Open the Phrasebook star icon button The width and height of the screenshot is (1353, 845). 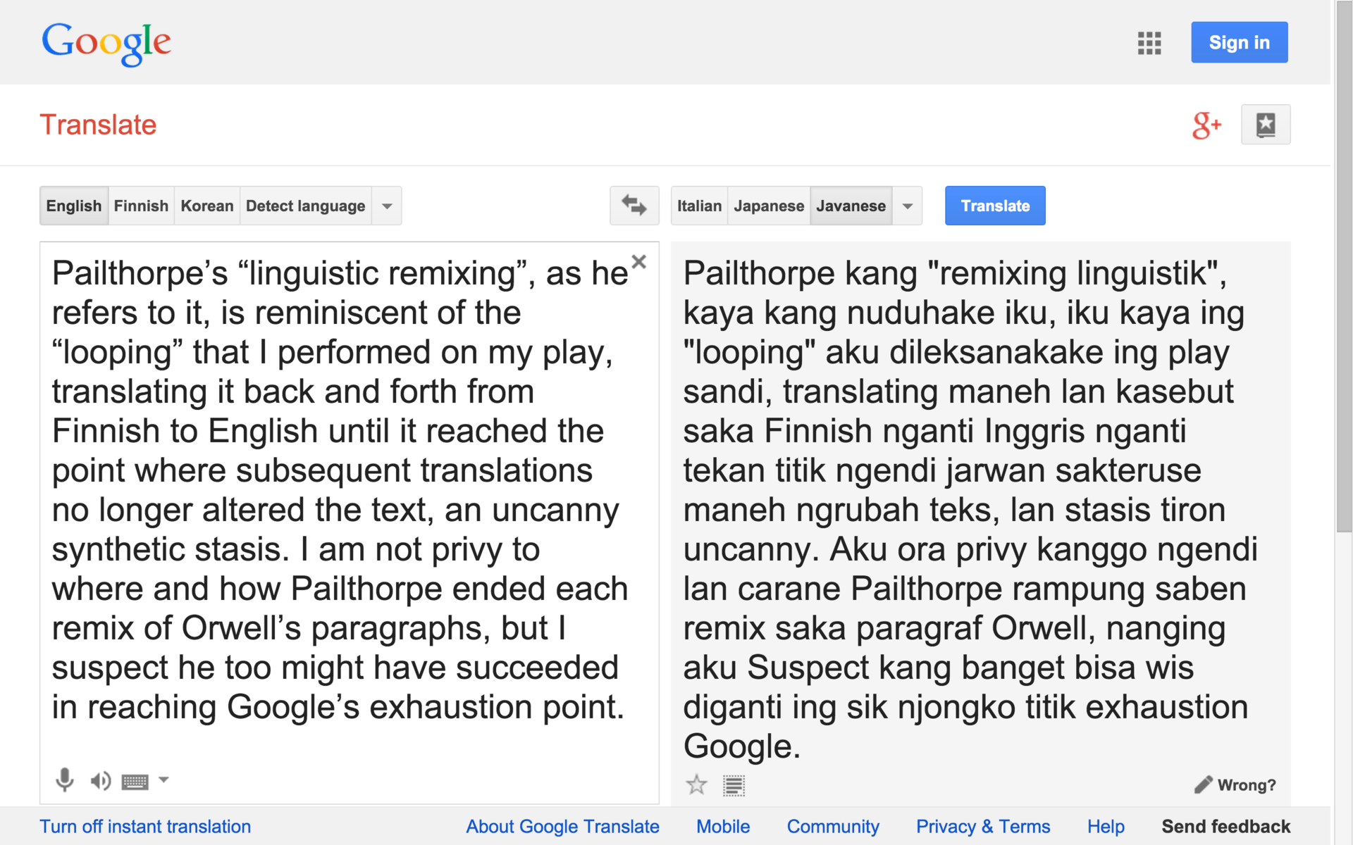coord(1265,125)
